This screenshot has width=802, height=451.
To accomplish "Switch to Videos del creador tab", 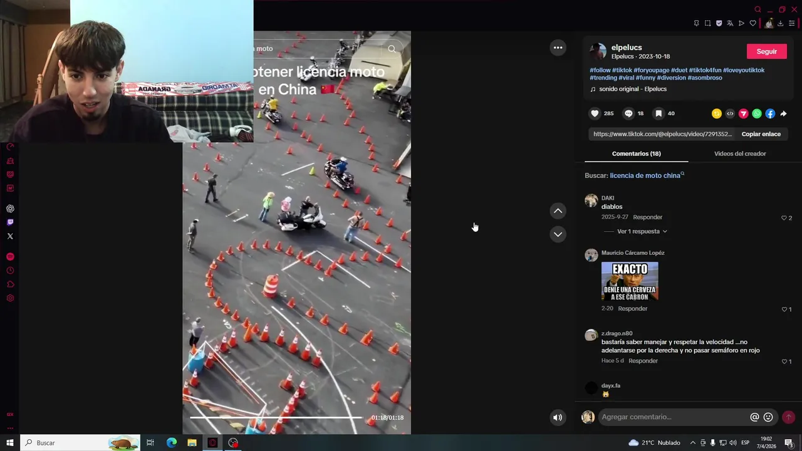I will point(740,153).
